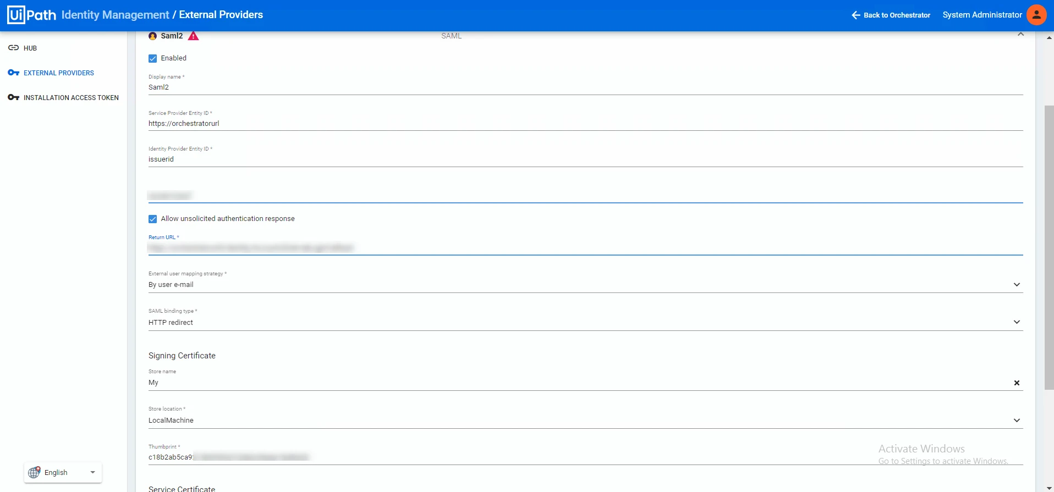This screenshot has width=1054, height=492.
Task: Click the SAML type label
Action: [451, 36]
